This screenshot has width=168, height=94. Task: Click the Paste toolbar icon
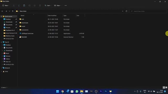click(24, 5)
